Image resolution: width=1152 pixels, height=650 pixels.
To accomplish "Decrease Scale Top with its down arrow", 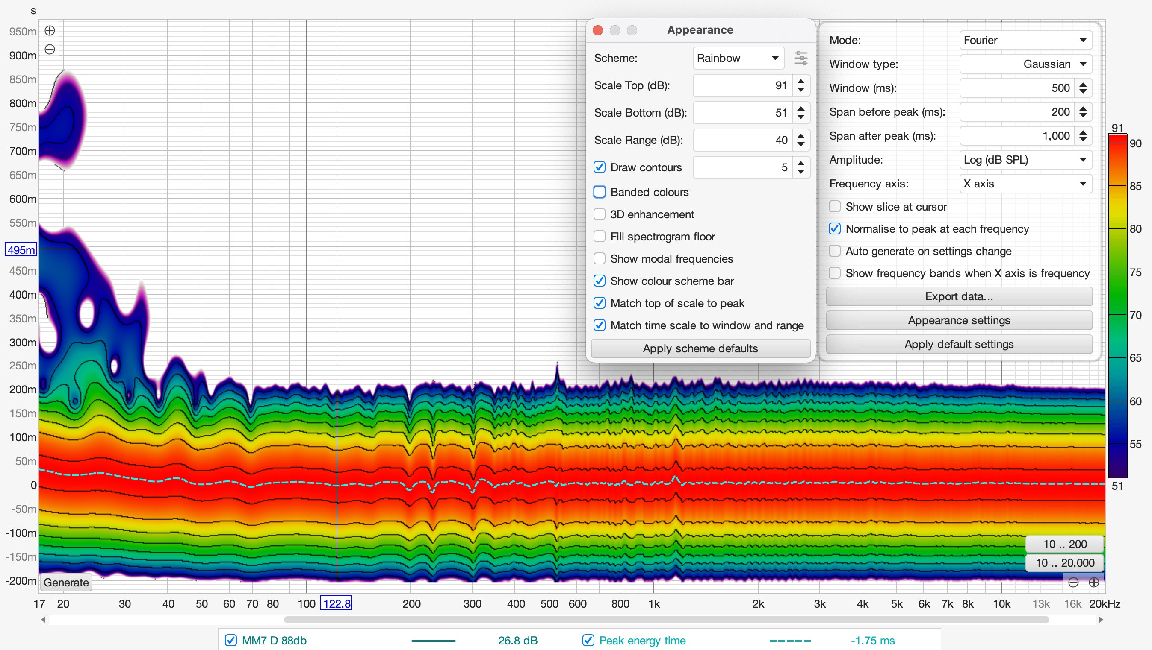I will [x=801, y=90].
